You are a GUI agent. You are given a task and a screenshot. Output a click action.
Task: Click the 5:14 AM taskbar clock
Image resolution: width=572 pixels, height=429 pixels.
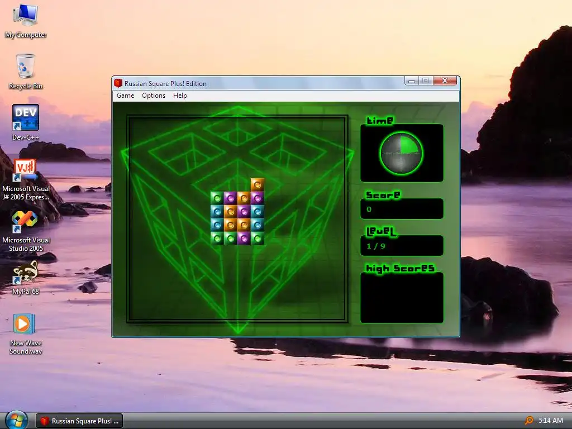pyautogui.click(x=550, y=421)
